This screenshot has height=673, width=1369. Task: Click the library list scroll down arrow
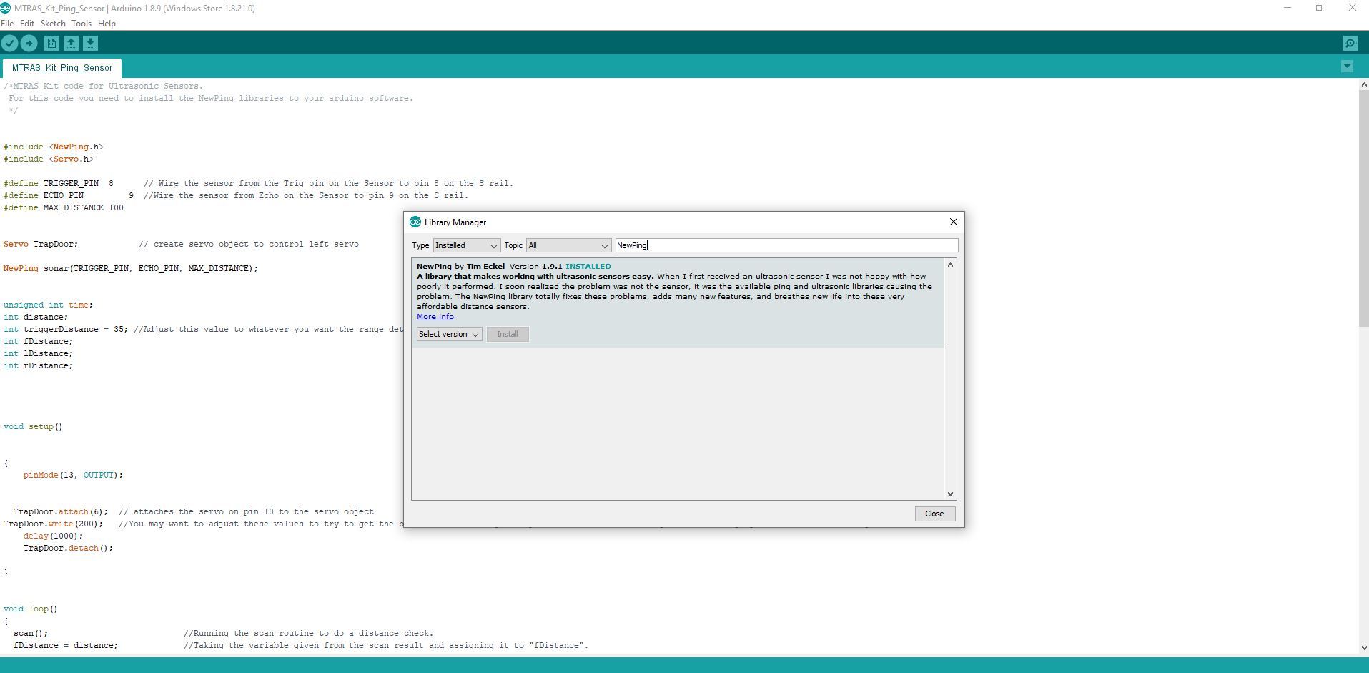tap(950, 493)
